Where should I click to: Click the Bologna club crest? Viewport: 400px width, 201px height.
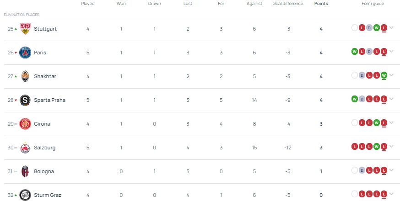click(x=25, y=171)
